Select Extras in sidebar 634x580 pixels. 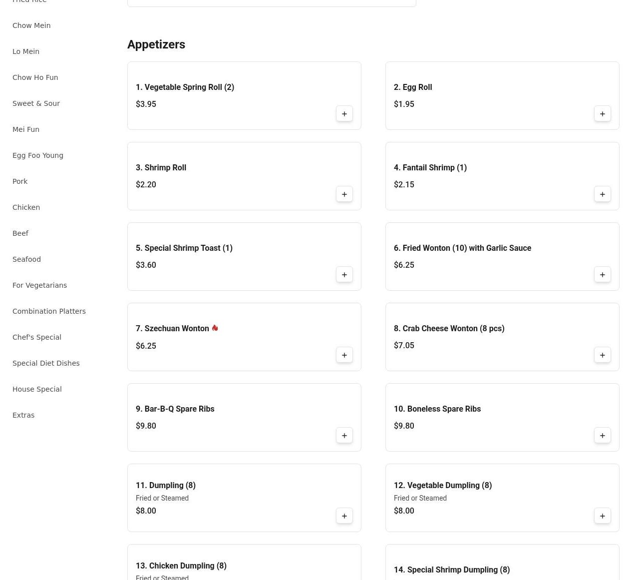23,415
